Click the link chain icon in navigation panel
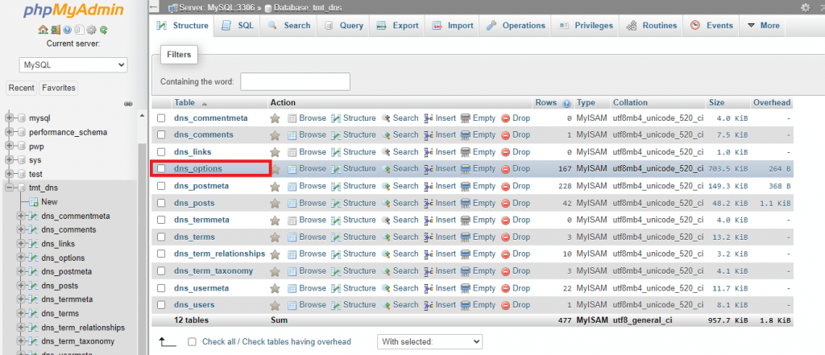This screenshot has width=825, height=355. [128, 104]
